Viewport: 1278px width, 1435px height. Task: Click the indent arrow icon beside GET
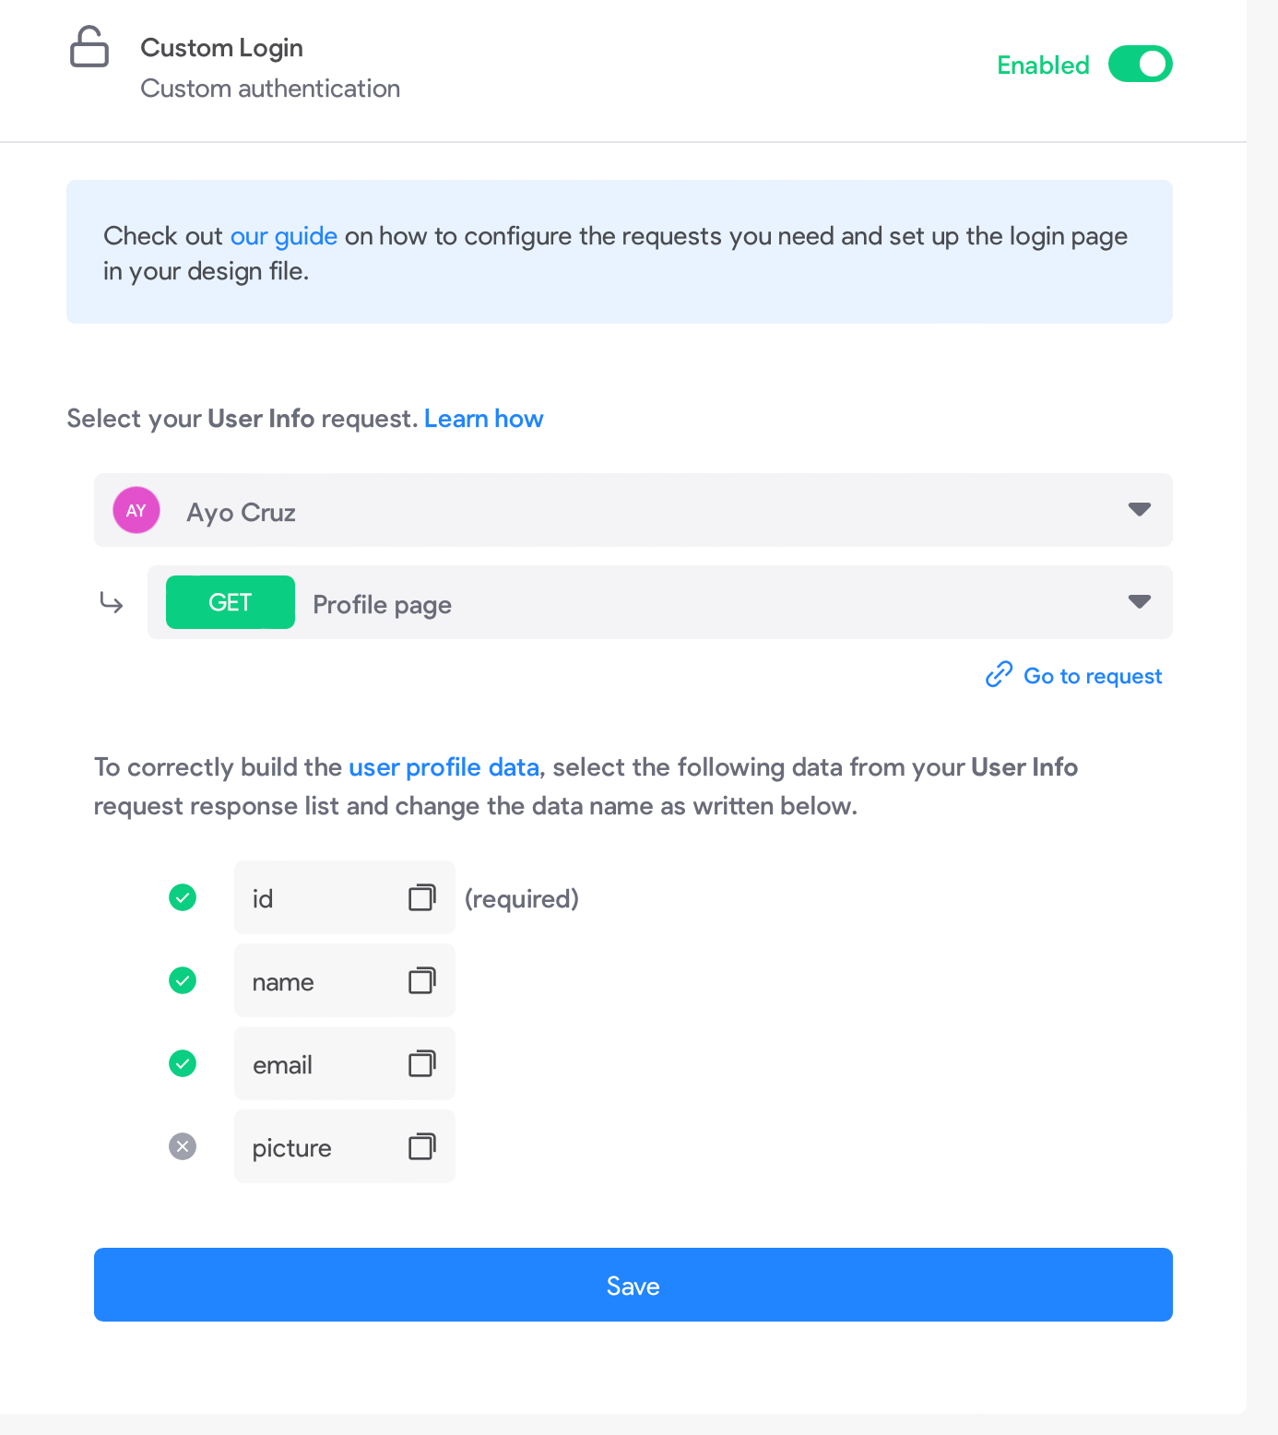coord(112,603)
